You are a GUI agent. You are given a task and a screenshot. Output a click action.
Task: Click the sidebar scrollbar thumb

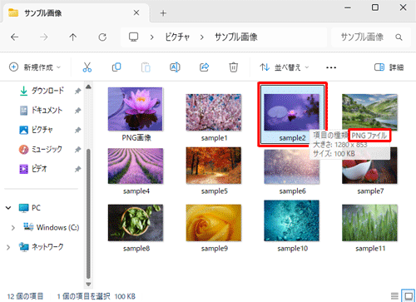pos(88,214)
